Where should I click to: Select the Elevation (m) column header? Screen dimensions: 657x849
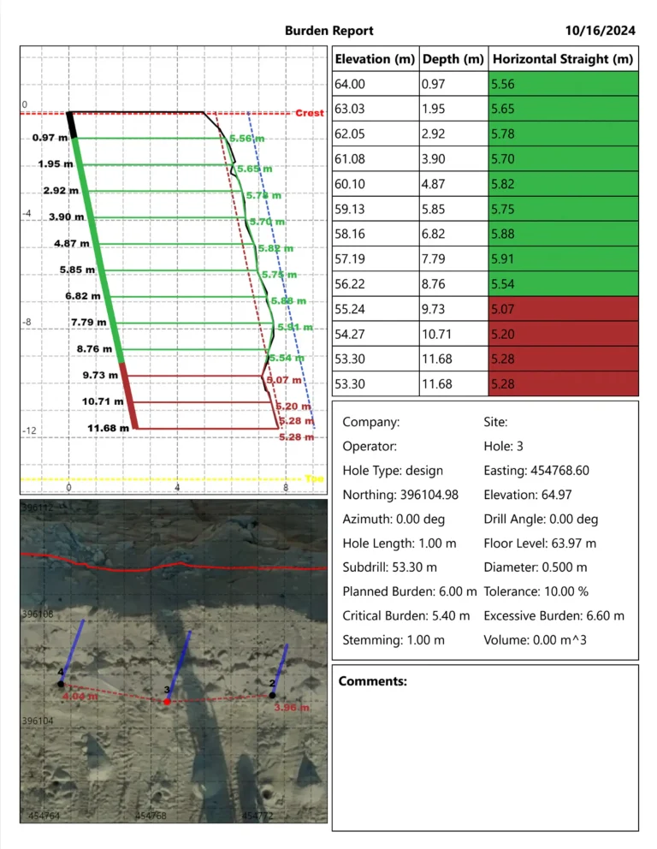pos(375,59)
